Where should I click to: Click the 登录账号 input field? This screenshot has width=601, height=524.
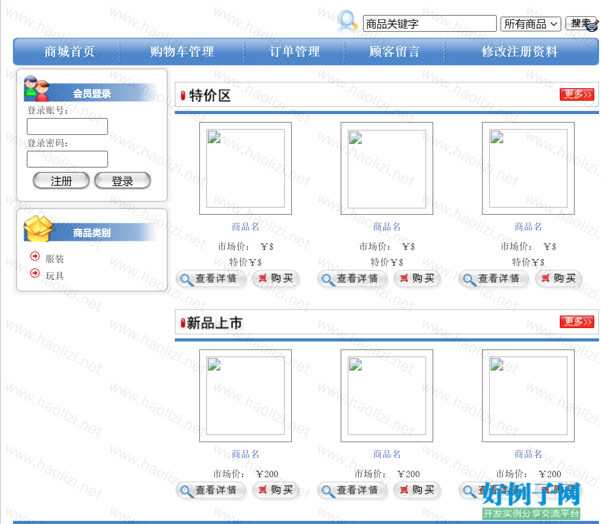[x=67, y=127]
